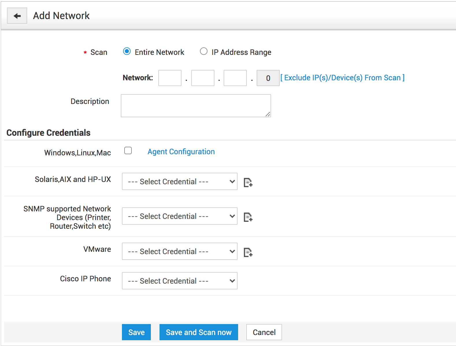Open the Solaris, AIX and HP-UX credential dropdown
Screen dimensions: 456x346
[179, 181]
